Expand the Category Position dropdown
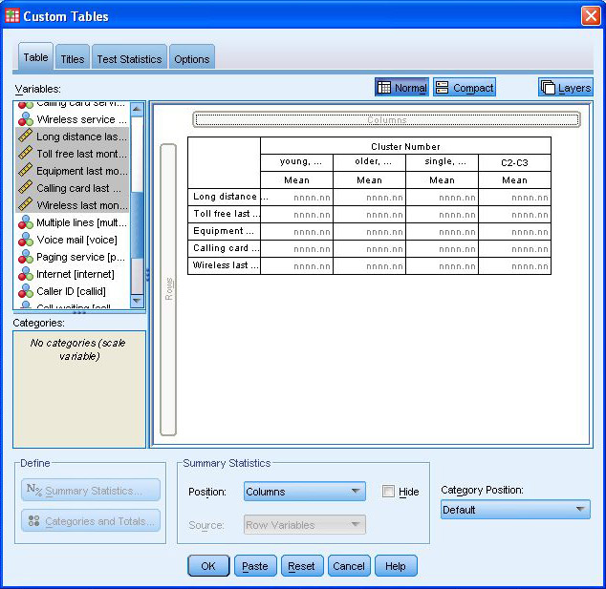The width and height of the screenshot is (606, 589). point(514,510)
